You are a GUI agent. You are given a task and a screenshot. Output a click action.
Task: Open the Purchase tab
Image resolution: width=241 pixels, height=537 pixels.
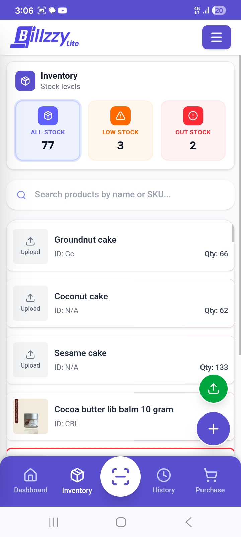[210, 481]
